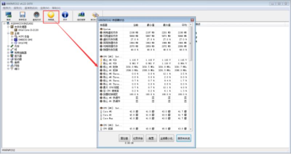This screenshot has height=154, width=291.
Task: Select the 核心 #1 时钟 sensor row
Action: click(x=144, y=70)
